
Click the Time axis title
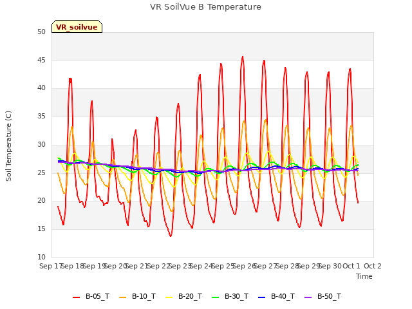[364, 276]
